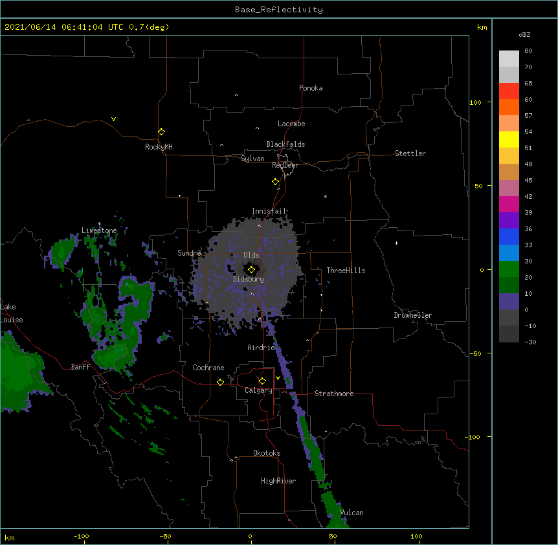The height and width of the screenshot is (545, 558).
Task: Click the RockyMH label
Action: [159, 147]
